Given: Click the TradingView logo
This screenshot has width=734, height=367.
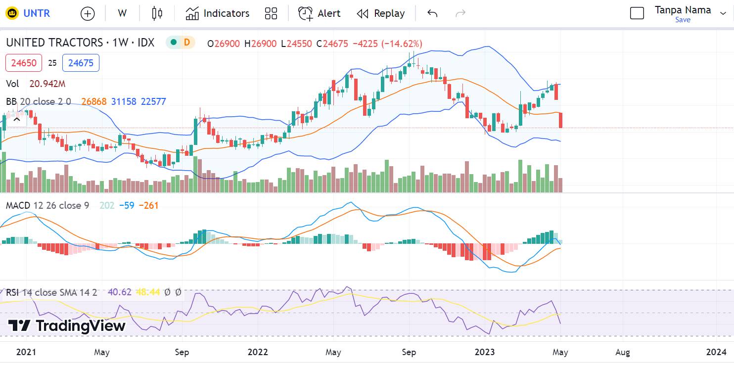Looking at the screenshot, I should pyautogui.click(x=66, y=326).
